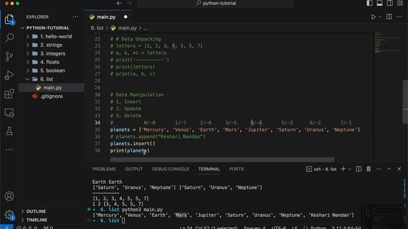Click the code minimap

click(x=387, y=43)
